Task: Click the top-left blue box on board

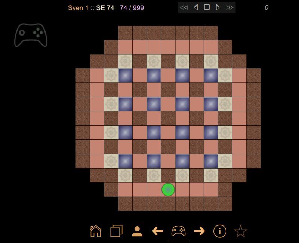Action: click(x=125, y=76)
